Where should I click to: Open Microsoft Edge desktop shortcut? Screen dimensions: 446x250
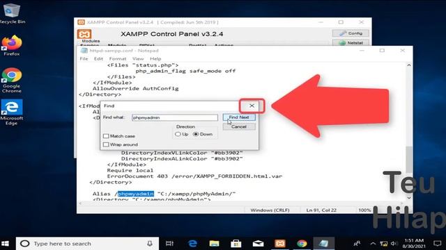click(x=12, y=112)
